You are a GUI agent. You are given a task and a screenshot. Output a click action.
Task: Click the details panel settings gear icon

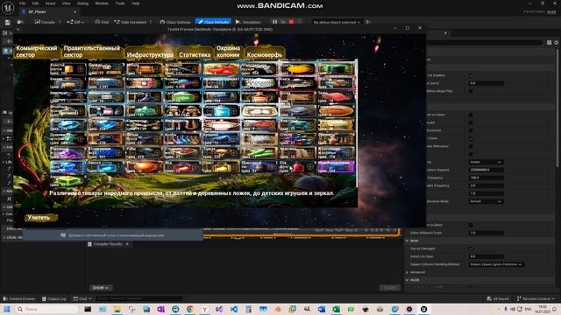point(557,43)
